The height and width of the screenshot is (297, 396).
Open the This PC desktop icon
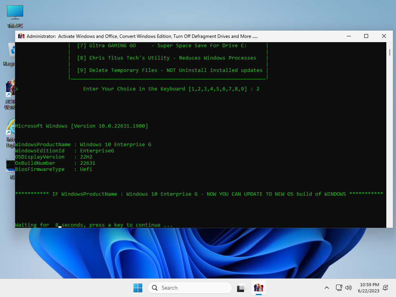tap(15, 16)
